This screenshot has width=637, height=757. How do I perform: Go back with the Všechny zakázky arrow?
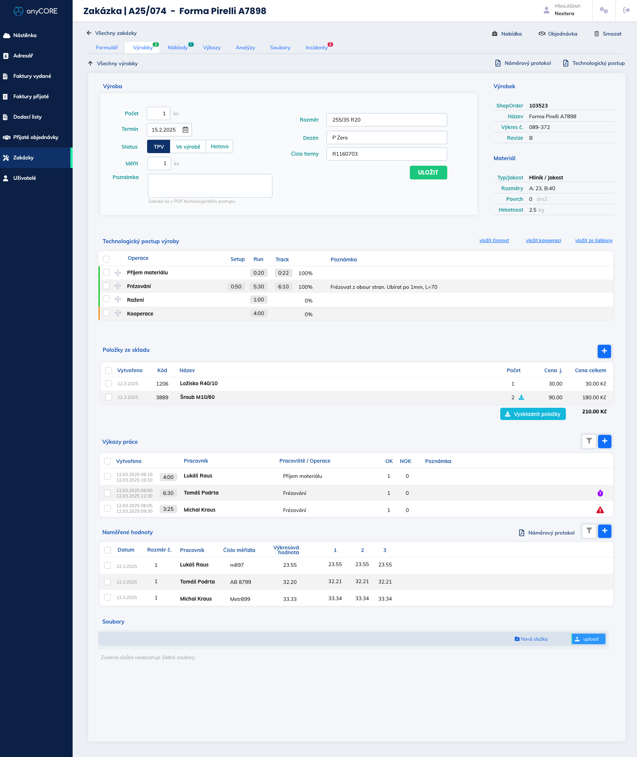(89, 33)
